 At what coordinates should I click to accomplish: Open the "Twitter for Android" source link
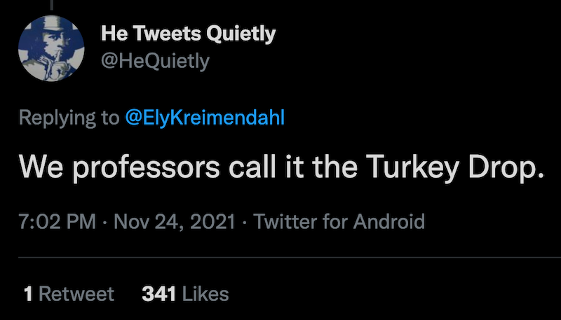[339, 223]
